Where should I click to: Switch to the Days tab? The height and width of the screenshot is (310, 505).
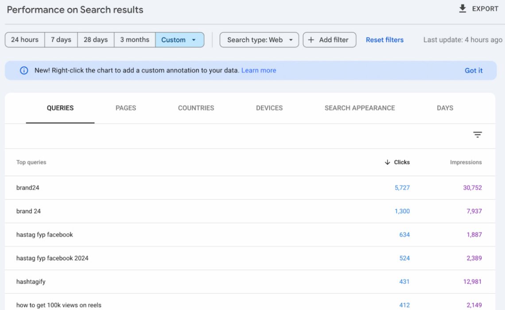point(445,108)
